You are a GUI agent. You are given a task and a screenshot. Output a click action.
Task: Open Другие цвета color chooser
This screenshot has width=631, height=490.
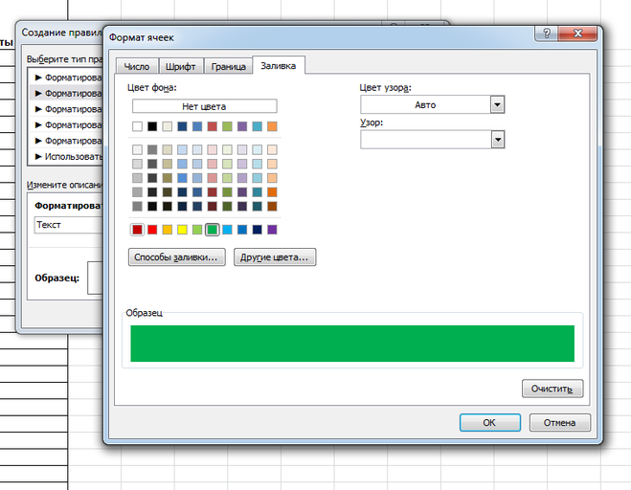(x=275, y=257)
